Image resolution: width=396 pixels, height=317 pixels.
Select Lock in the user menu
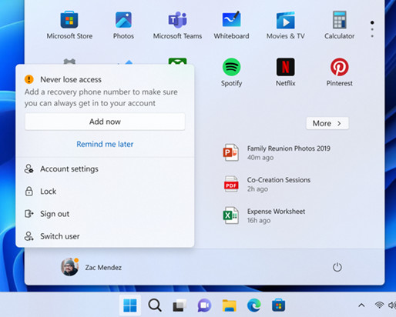tap(105, 192)
